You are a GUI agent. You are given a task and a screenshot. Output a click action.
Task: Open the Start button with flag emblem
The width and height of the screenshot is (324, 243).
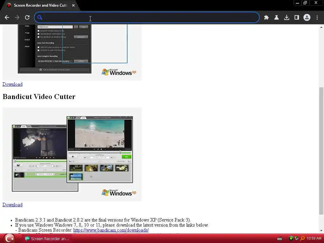9,239
